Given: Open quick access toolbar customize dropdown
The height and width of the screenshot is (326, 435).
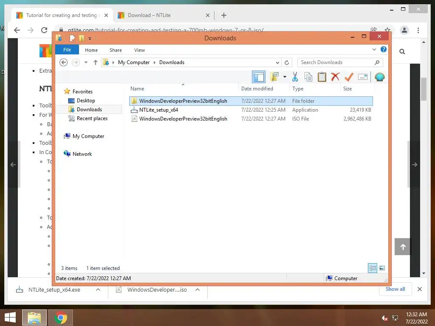Looking at the screenshot, I should 90,38.
